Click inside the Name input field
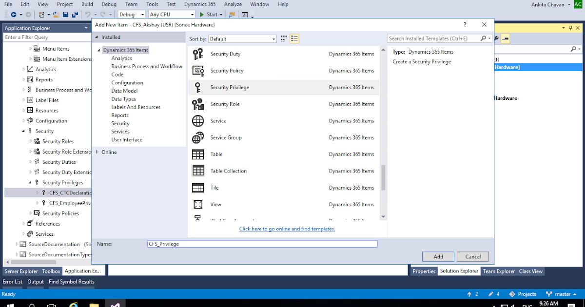The image size is (585, 307). click(x=262, y=244)
